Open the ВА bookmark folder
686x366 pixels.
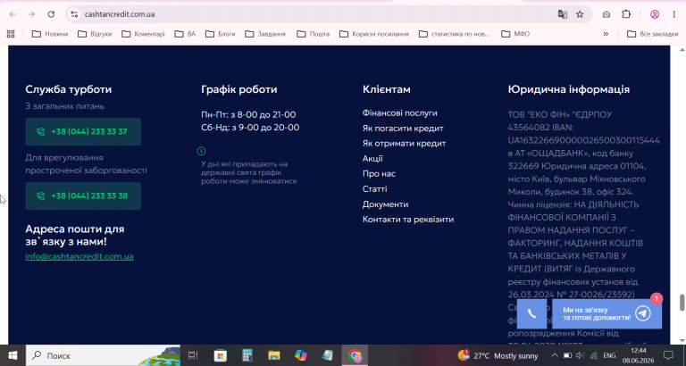(185, 34)
